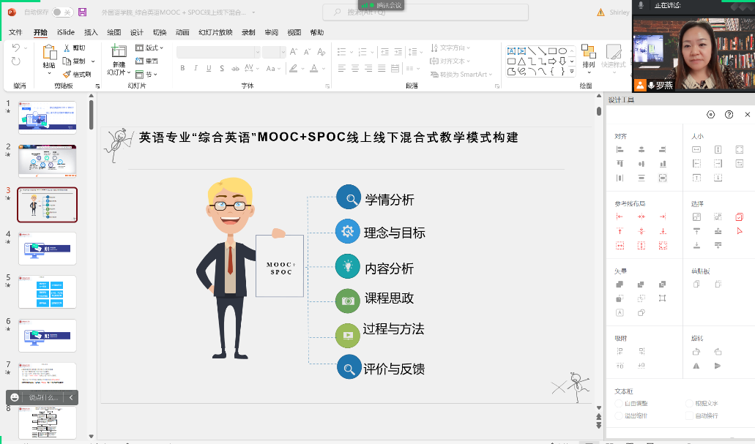This screenshot has height=444, width=755.
Task: Click the 说点什么 chat input
Action: 43,397
